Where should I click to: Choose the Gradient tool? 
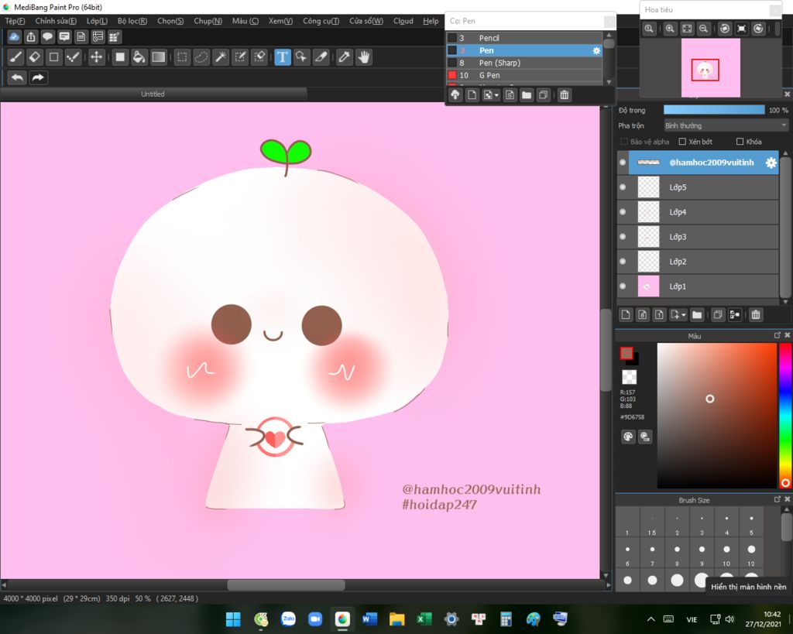click(x=159, y=57)
